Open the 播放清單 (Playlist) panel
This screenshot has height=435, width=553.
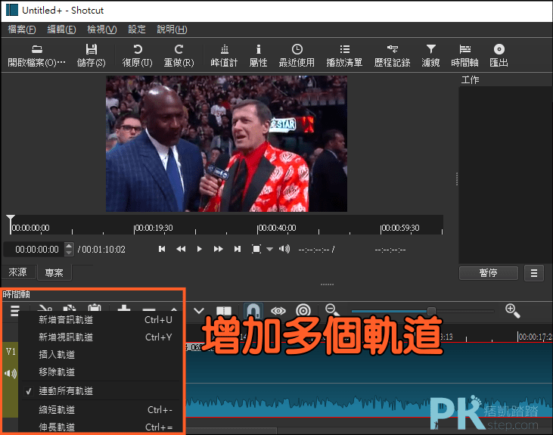click(344, 56)
